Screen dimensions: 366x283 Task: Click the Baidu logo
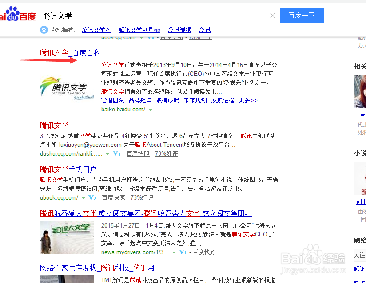click(x=17, y=14)
